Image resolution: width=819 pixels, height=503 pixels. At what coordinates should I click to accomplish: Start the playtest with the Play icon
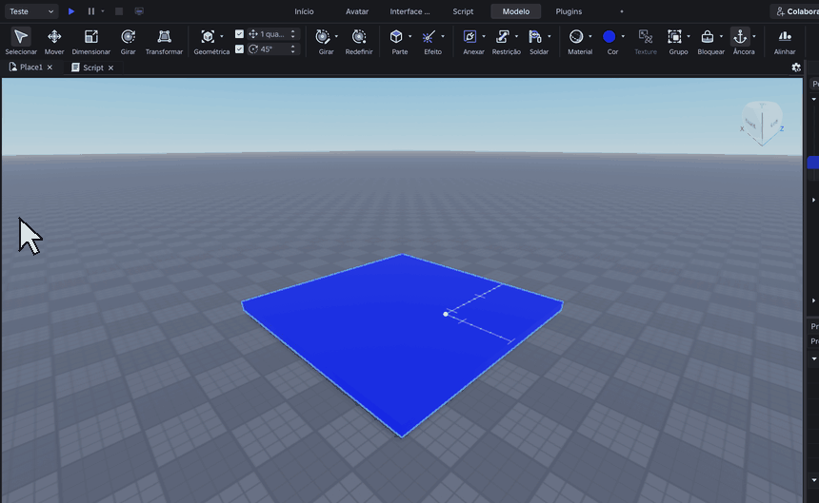[x=71, y=11]
